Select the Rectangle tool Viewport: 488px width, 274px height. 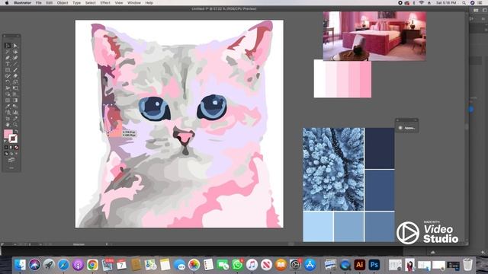pos(8,70)
